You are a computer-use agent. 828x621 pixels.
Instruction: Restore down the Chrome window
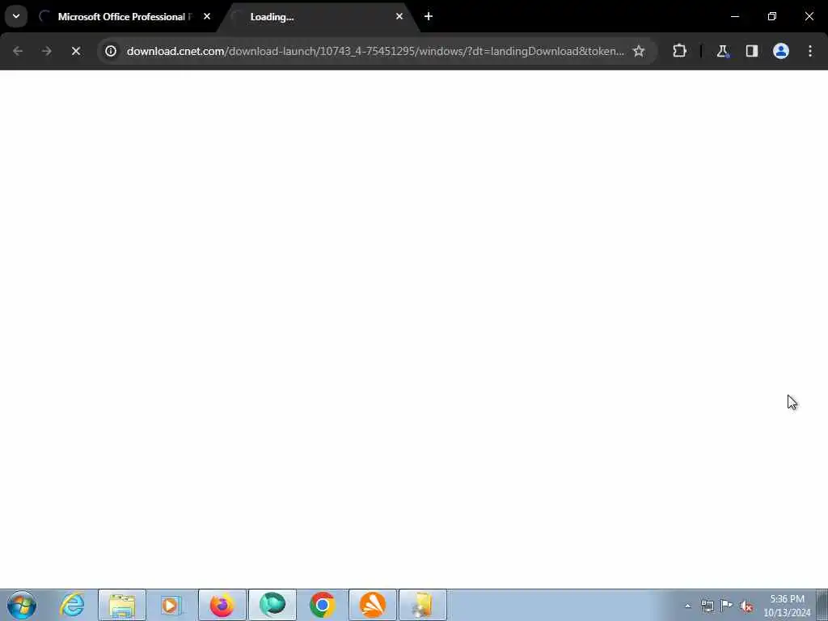coord(772,16)
